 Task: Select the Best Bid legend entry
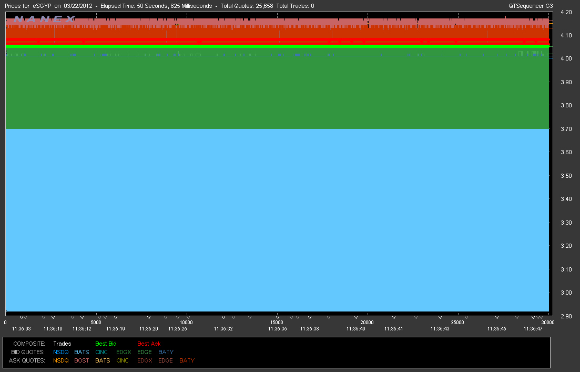[x=106, y=344]
